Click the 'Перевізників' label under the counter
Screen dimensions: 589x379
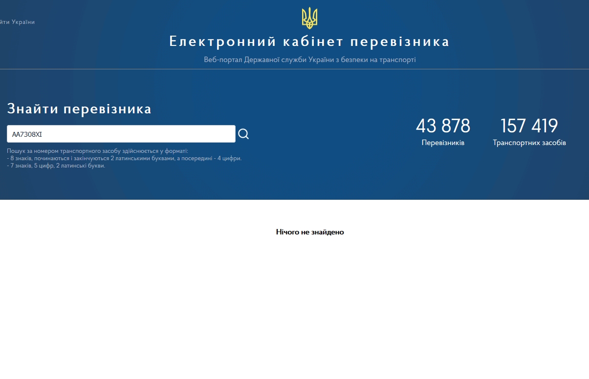(443, 143)
